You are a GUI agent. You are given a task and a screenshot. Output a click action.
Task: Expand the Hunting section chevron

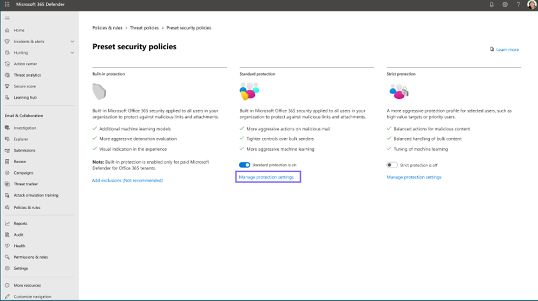72,53
